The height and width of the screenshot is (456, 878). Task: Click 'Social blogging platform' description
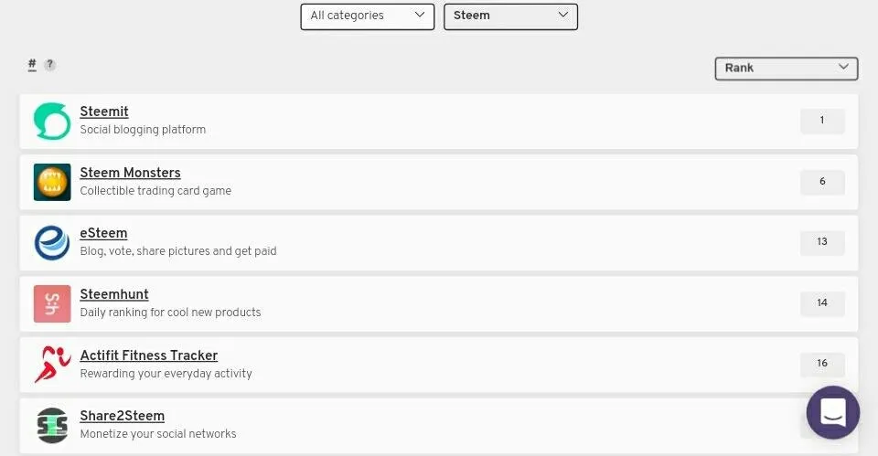point(143,130)
